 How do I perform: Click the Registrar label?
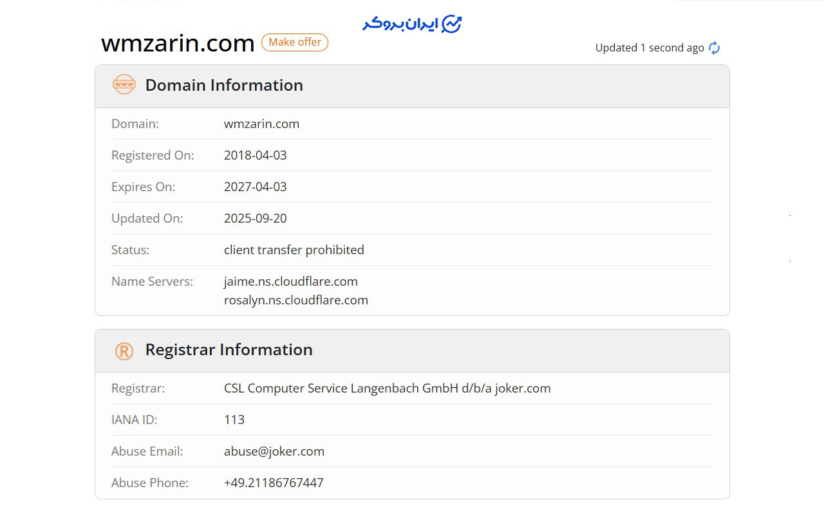[138, 388]
